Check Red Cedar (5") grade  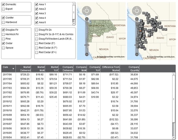click(36, 43)
